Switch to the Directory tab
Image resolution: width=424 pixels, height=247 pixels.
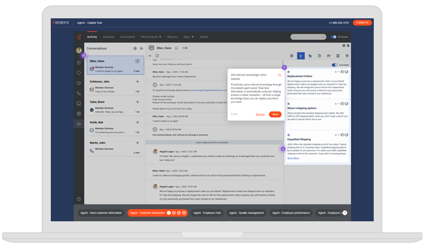108,37
